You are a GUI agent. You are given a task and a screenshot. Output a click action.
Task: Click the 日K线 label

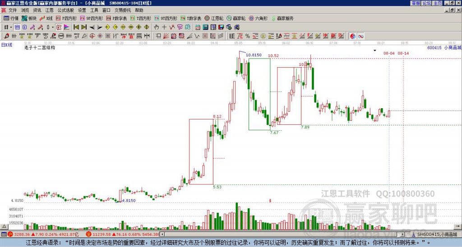tap(7, 45)
